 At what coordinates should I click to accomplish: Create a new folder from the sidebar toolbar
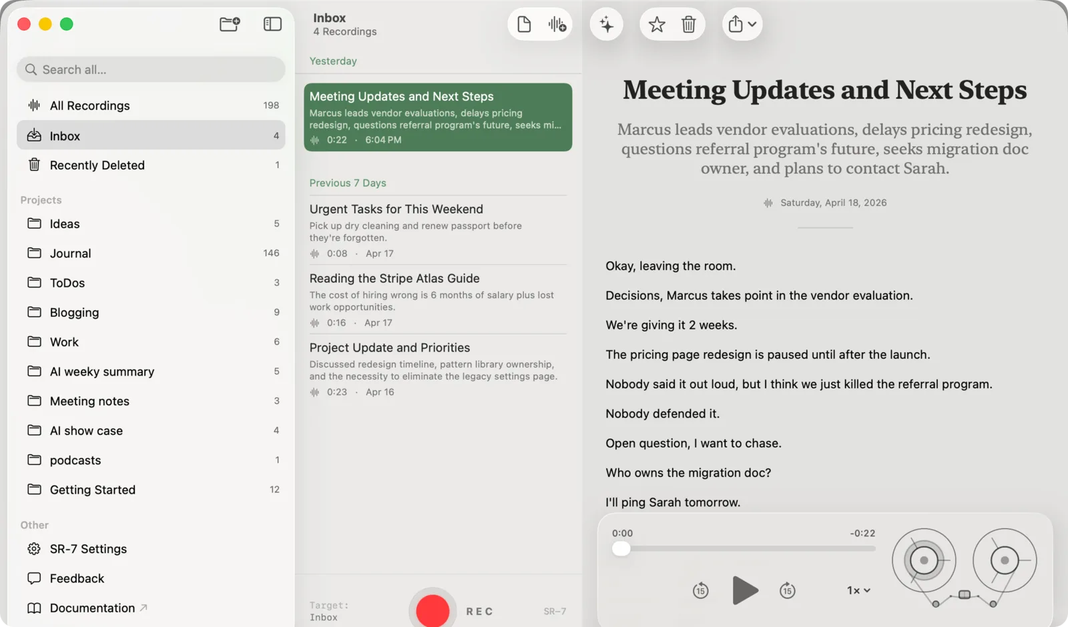pyautogui.click(x=230, y=24)
